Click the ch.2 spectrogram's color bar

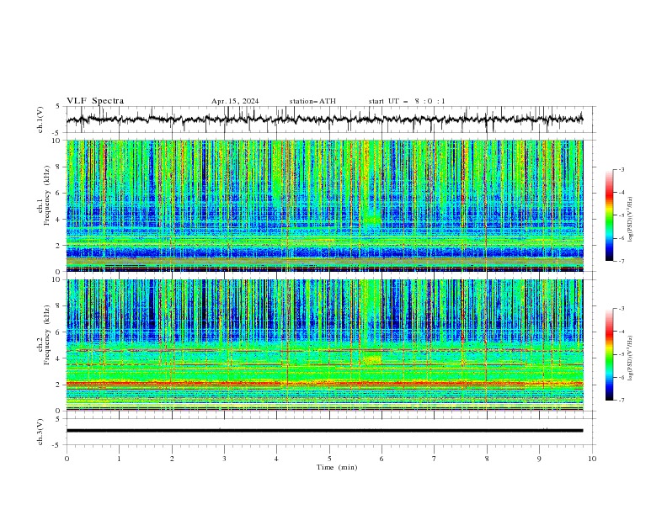click(609, 354)
